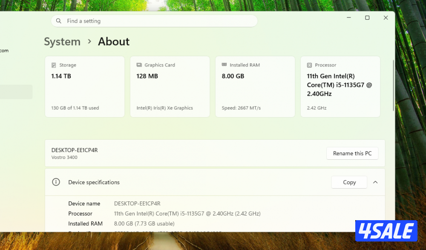Screen dimensions: 426x250
Task: Select the About breadcrumb heading
Action: 114,42
